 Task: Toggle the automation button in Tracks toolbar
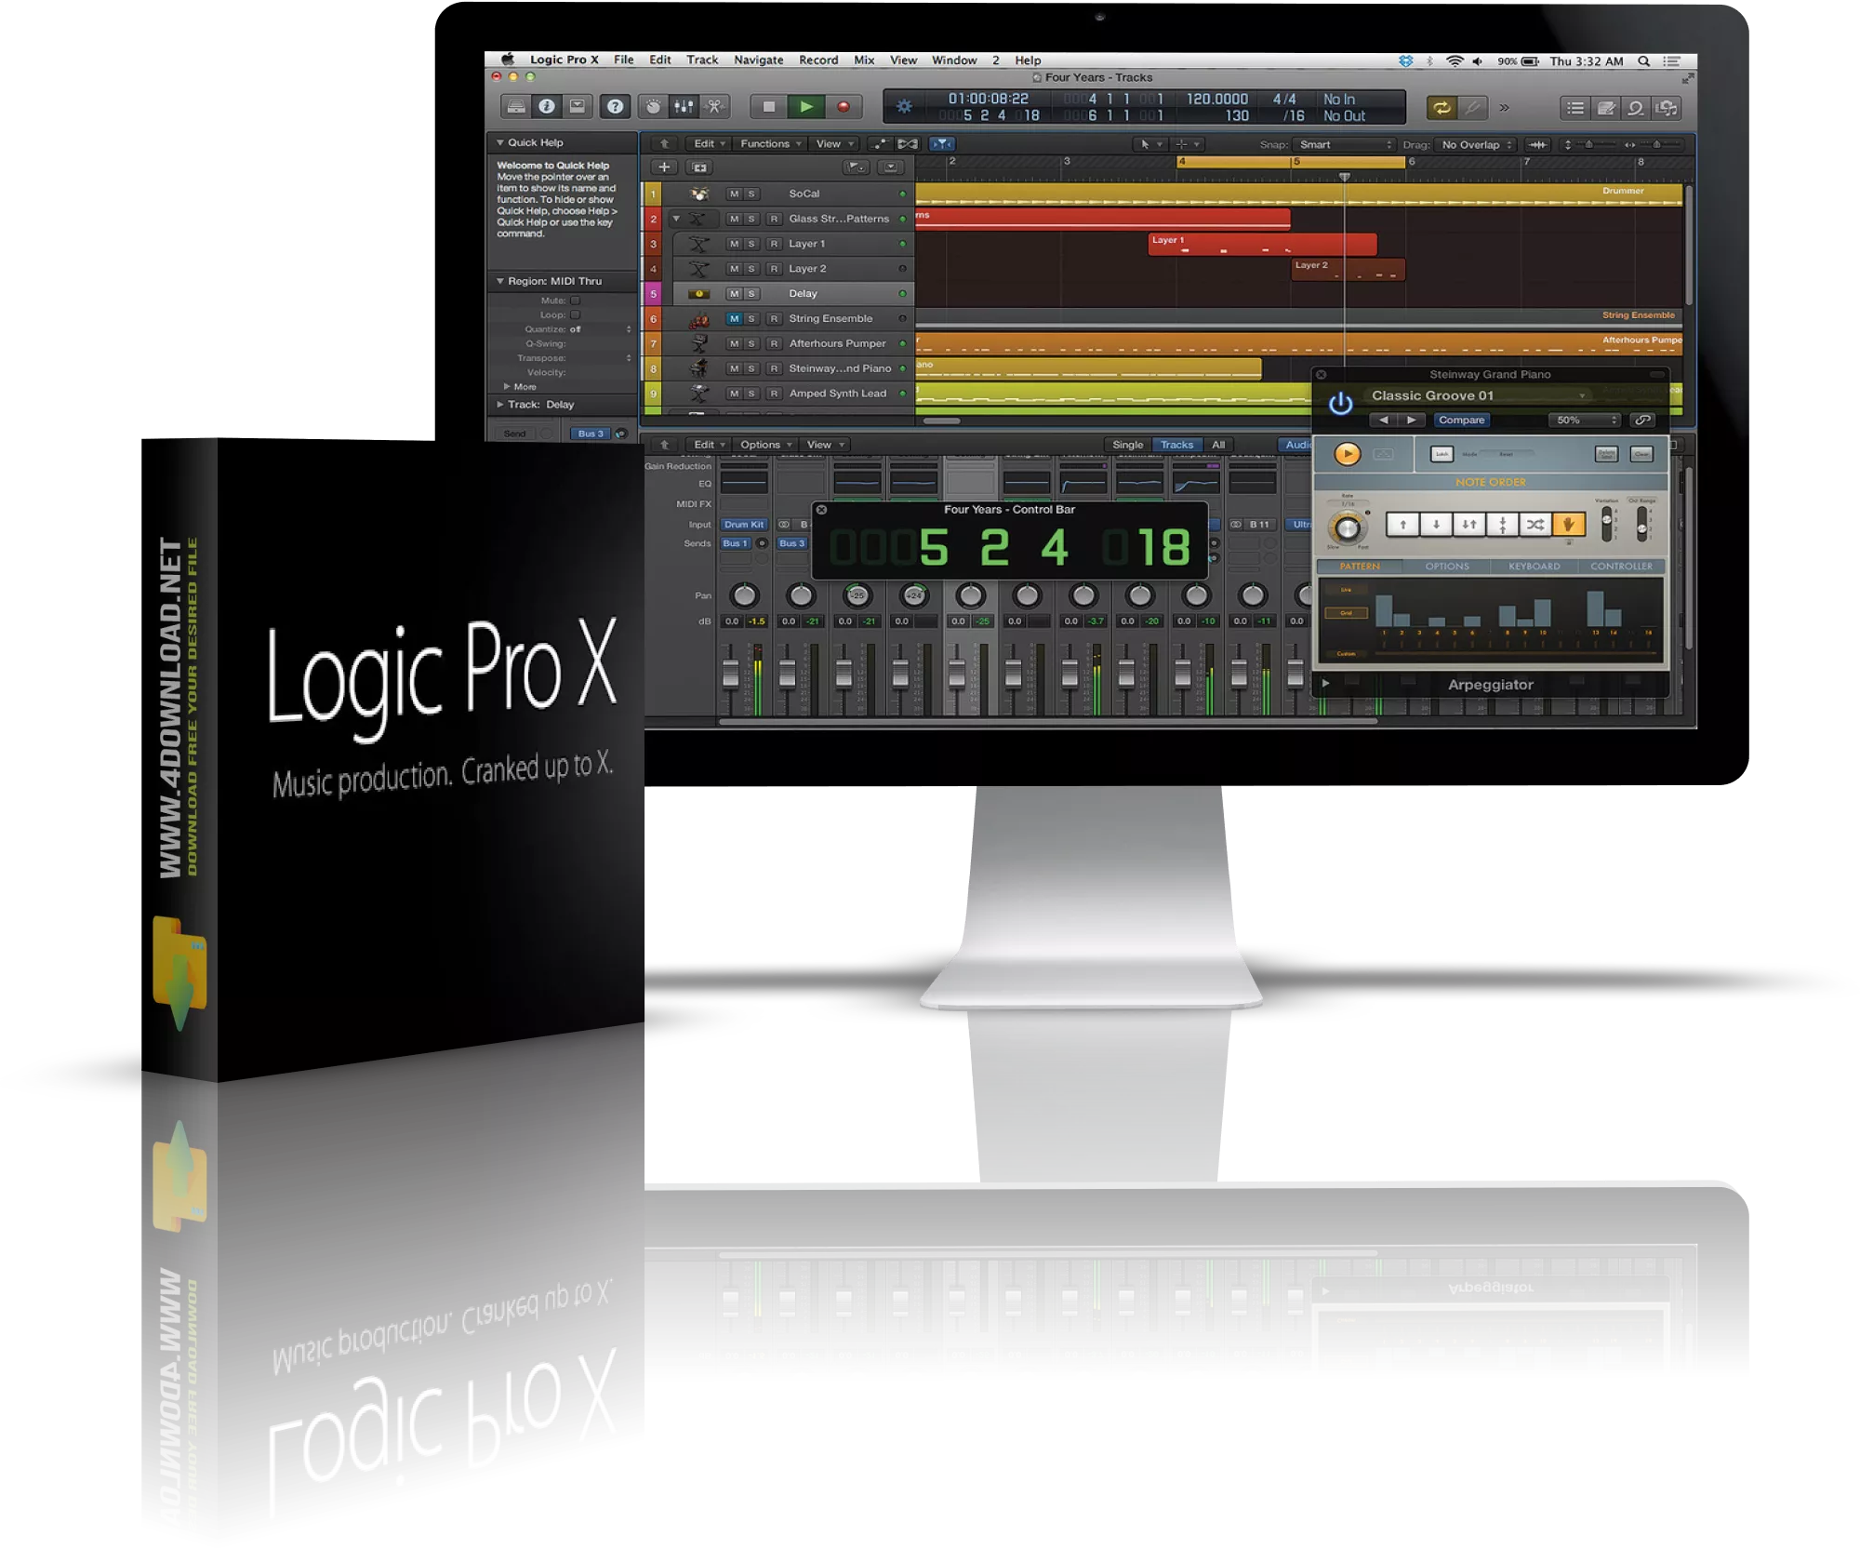click(x=879, y=144)
